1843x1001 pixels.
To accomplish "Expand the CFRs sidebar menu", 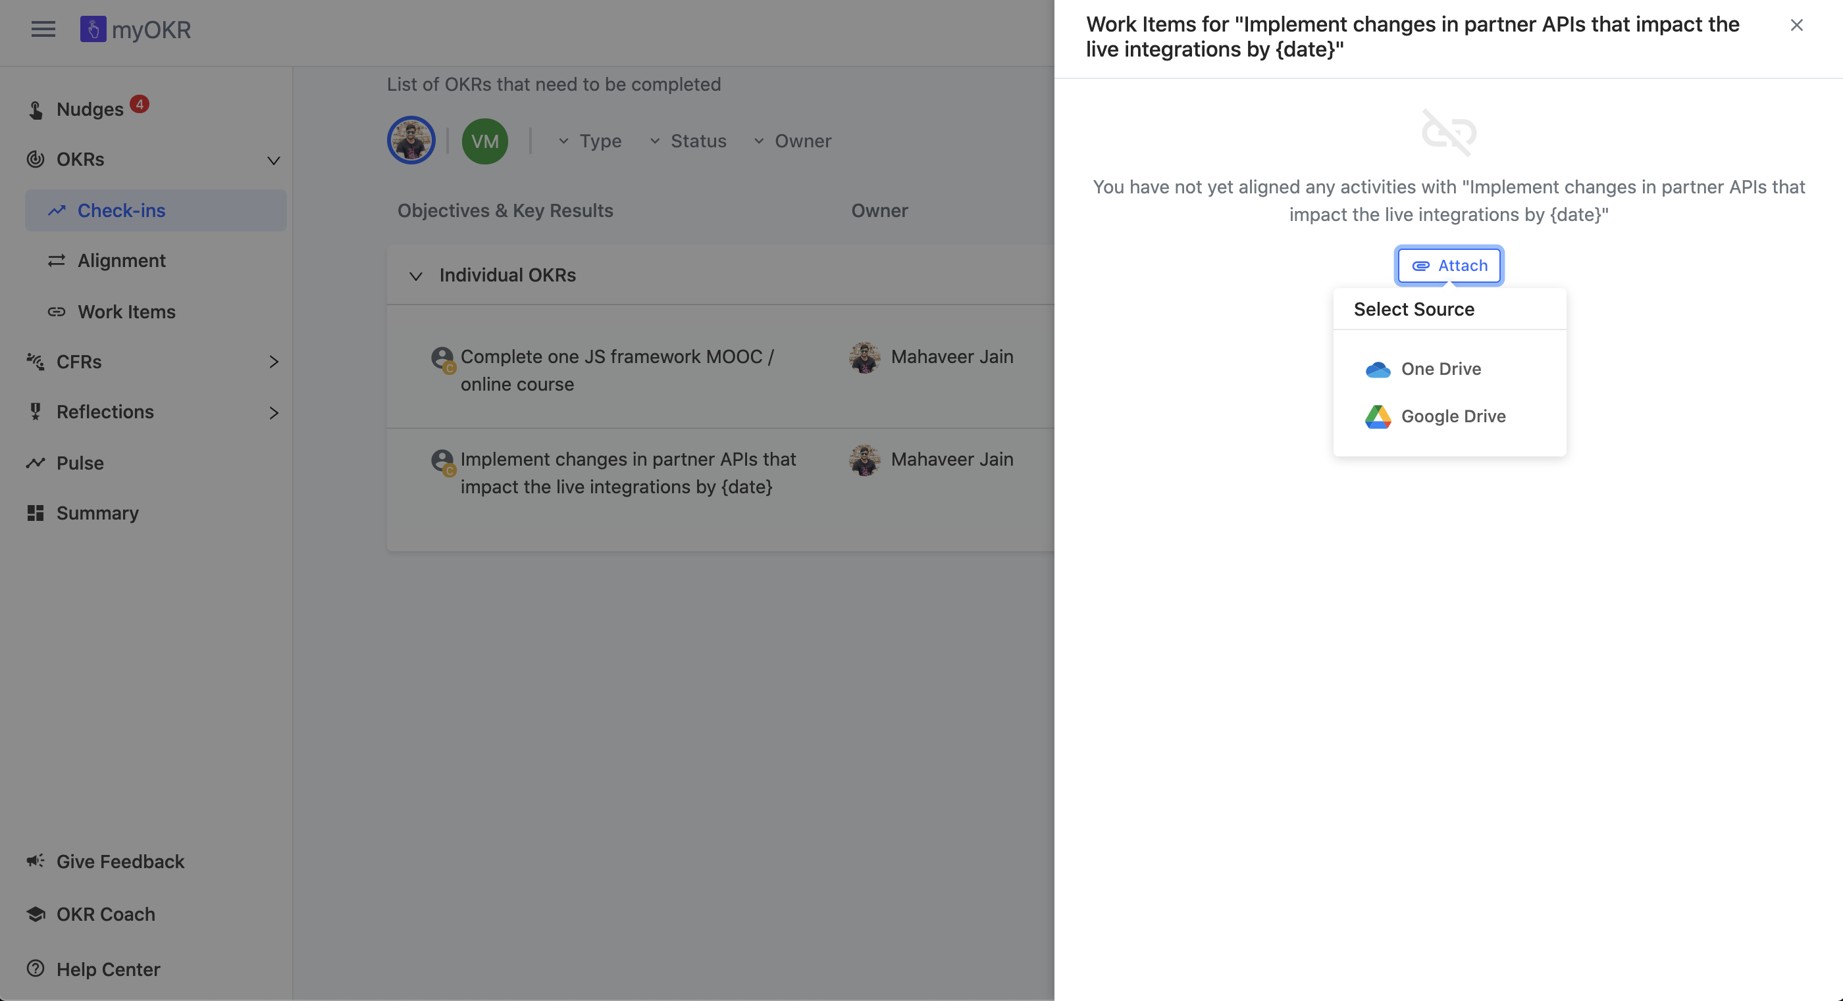I will (273, 362).
